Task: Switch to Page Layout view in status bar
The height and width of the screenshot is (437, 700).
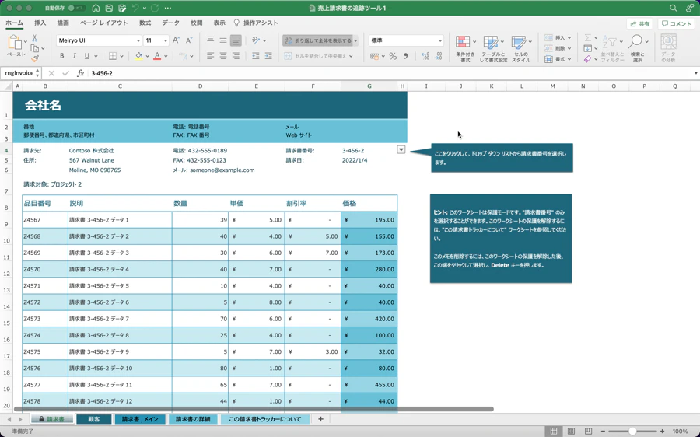Action: (x=571, y=432)
